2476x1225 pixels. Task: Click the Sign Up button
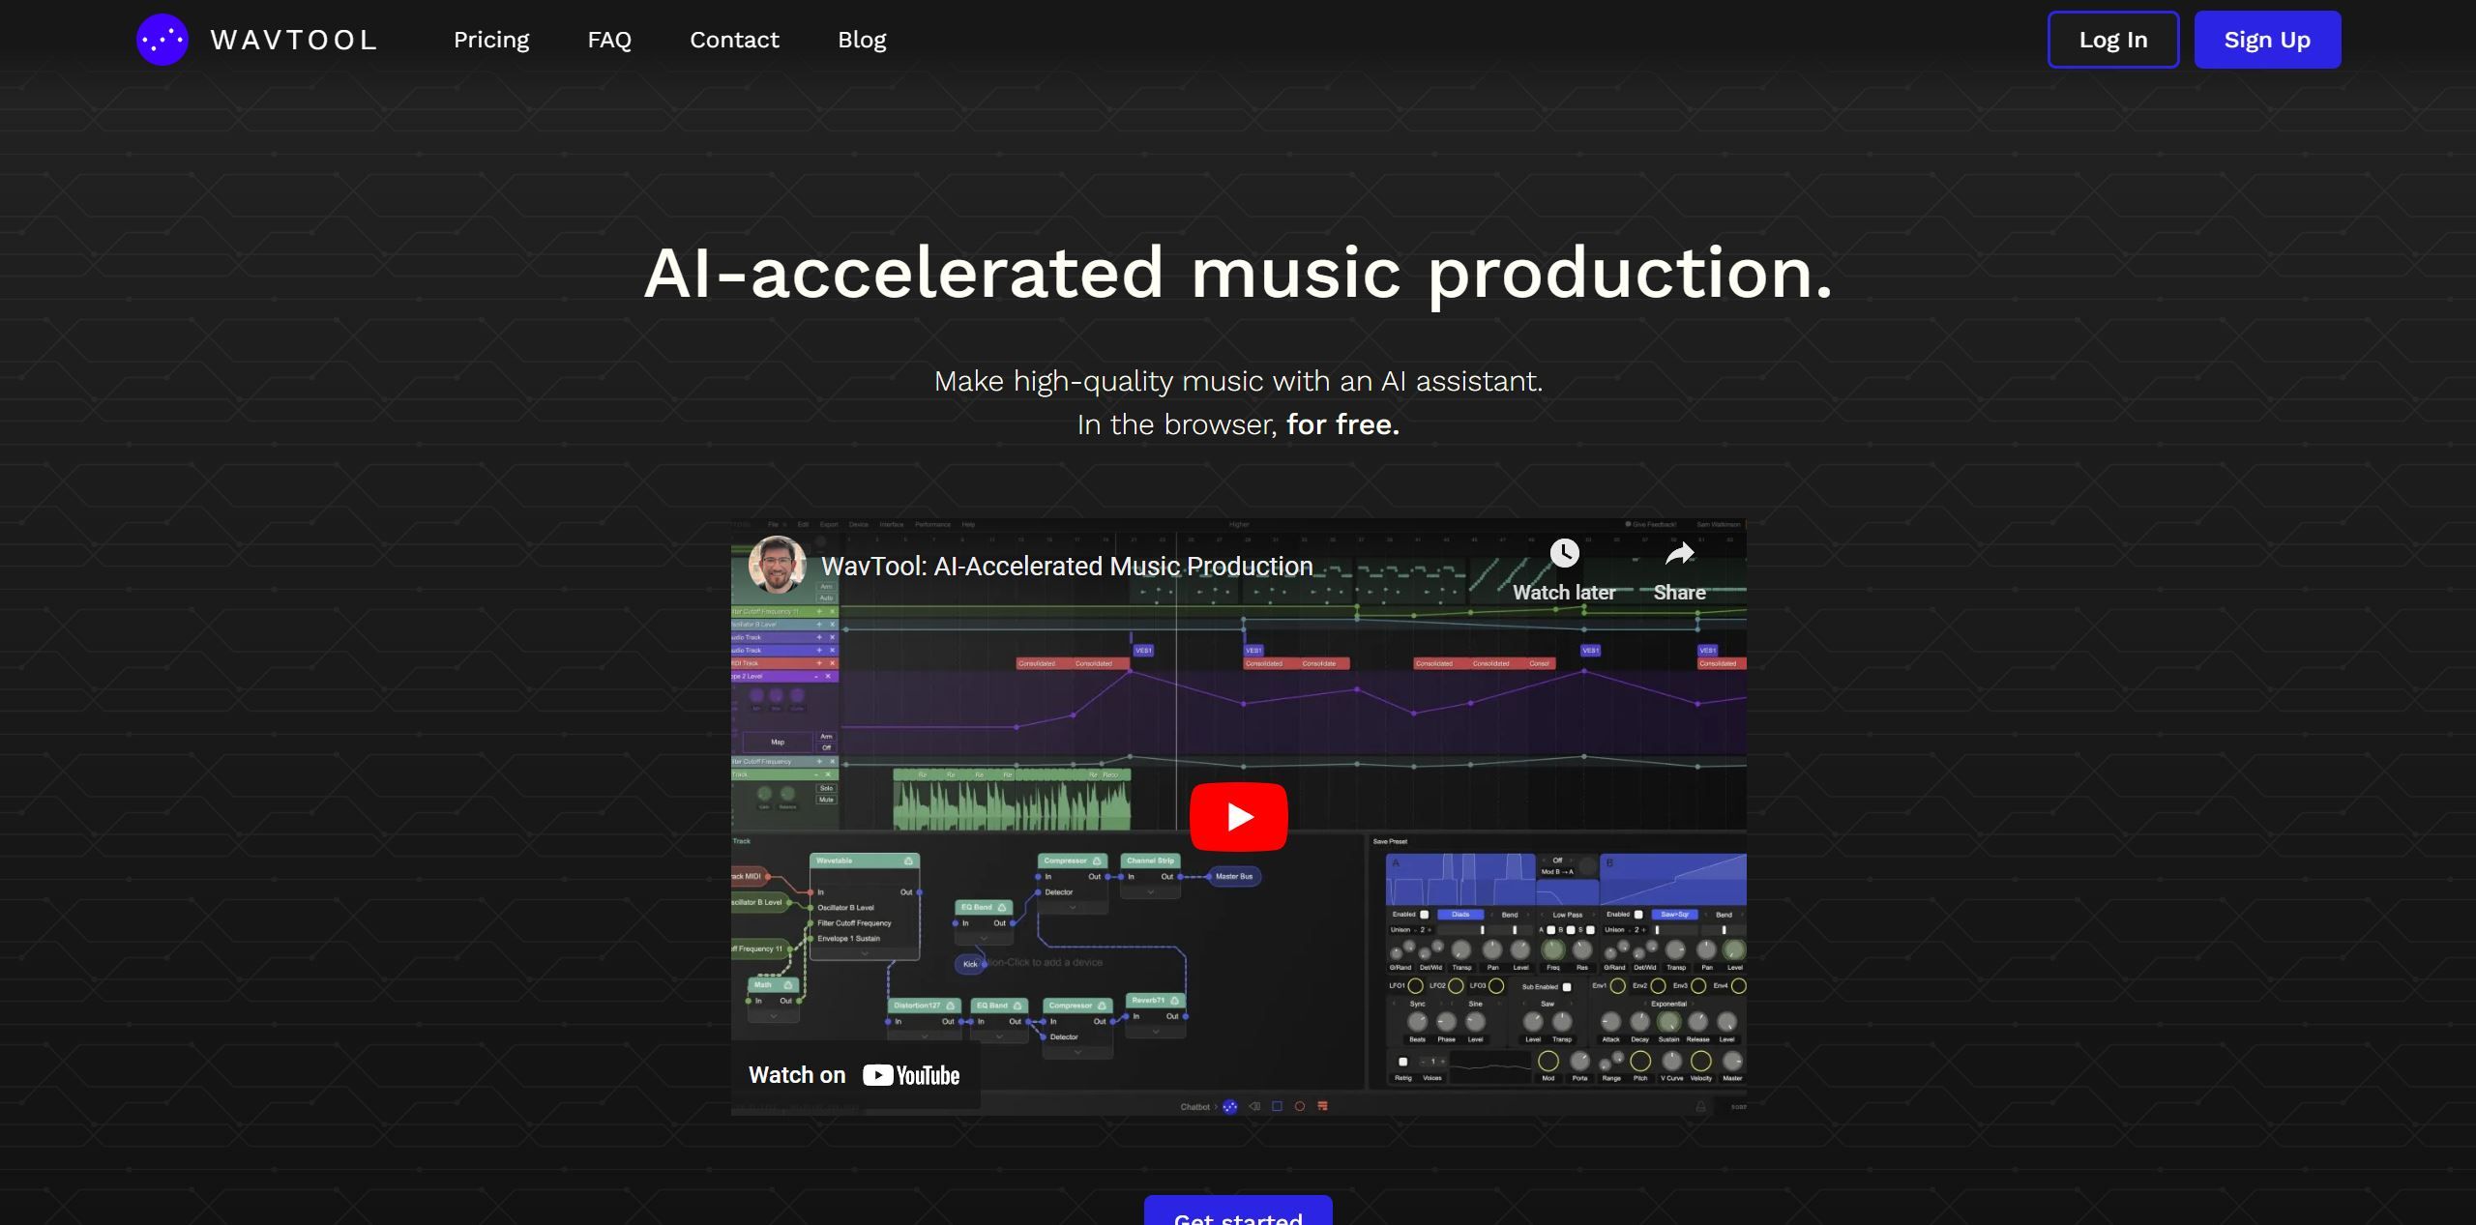[2267, 39]
